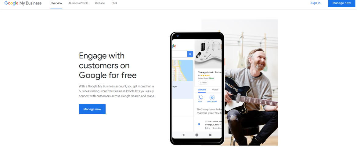Tap the Directions arrow icon in mockup

pyautogui.click(x=212, y=98)
